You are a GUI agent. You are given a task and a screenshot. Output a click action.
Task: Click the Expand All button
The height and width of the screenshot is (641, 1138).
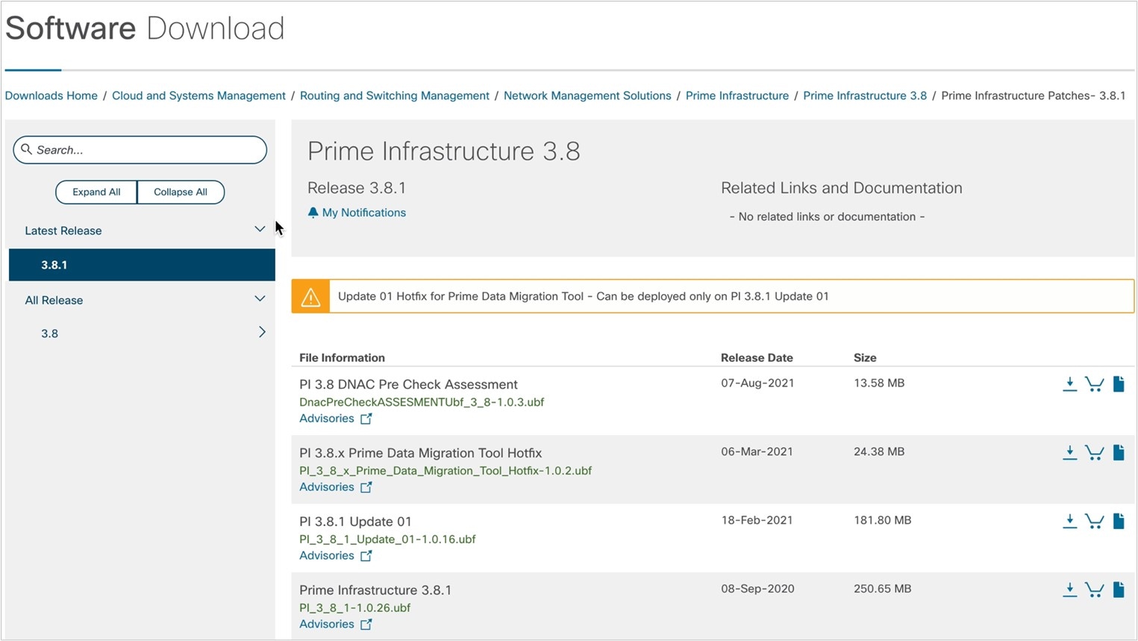click(96, 192)
